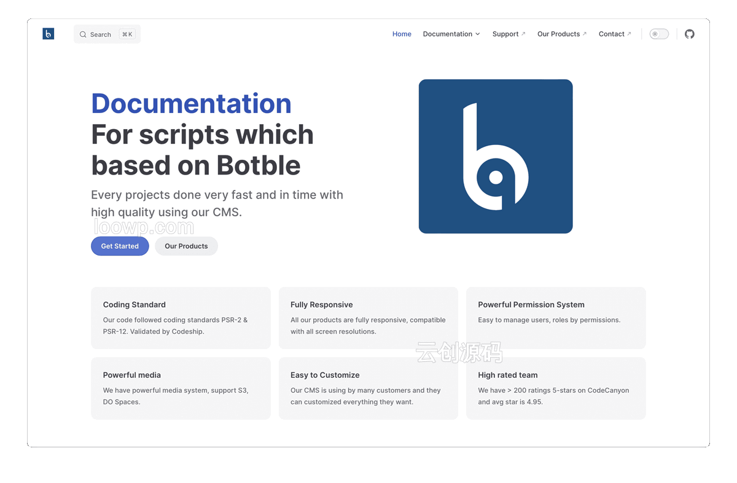Select the Powerful media feature card
The image size is (737, 483).
point(181,388)
